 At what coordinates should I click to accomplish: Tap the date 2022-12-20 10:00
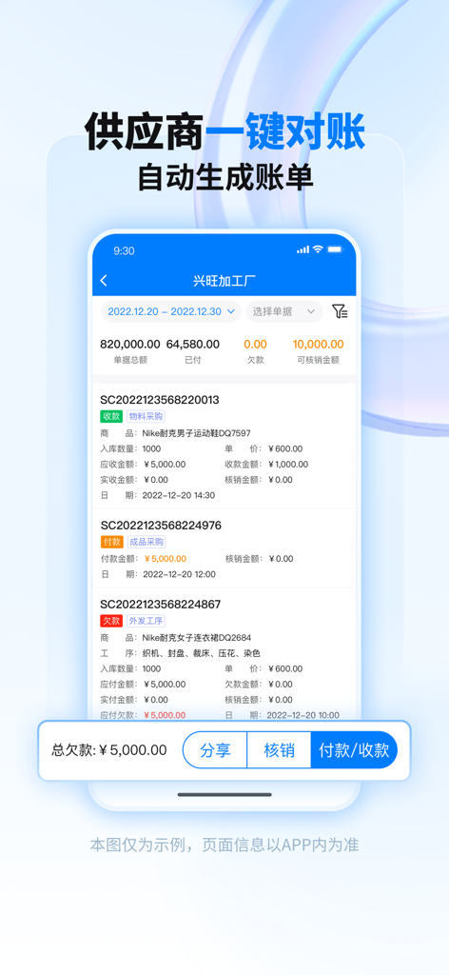coord(303,715)
